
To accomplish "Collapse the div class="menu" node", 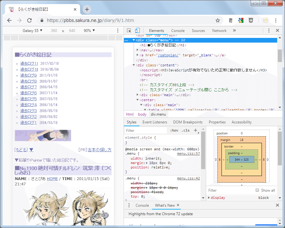I will point(134,40).
